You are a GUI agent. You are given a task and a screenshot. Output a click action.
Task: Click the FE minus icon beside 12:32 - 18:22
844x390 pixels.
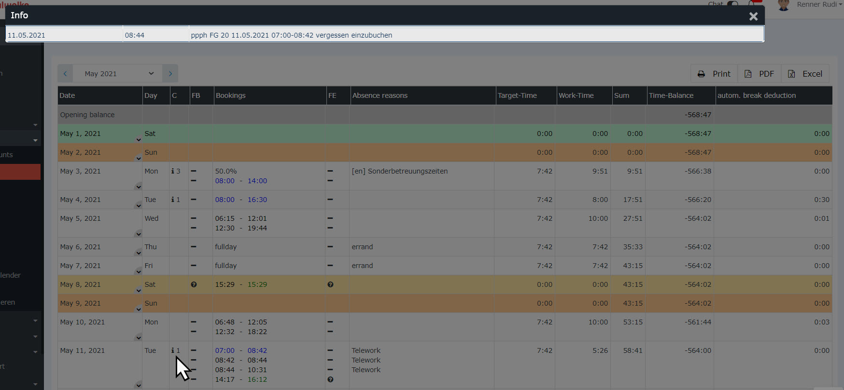330,332
